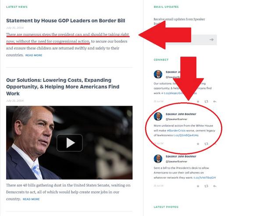Click Read More under 40 bills paragraph

click(31, 199)
